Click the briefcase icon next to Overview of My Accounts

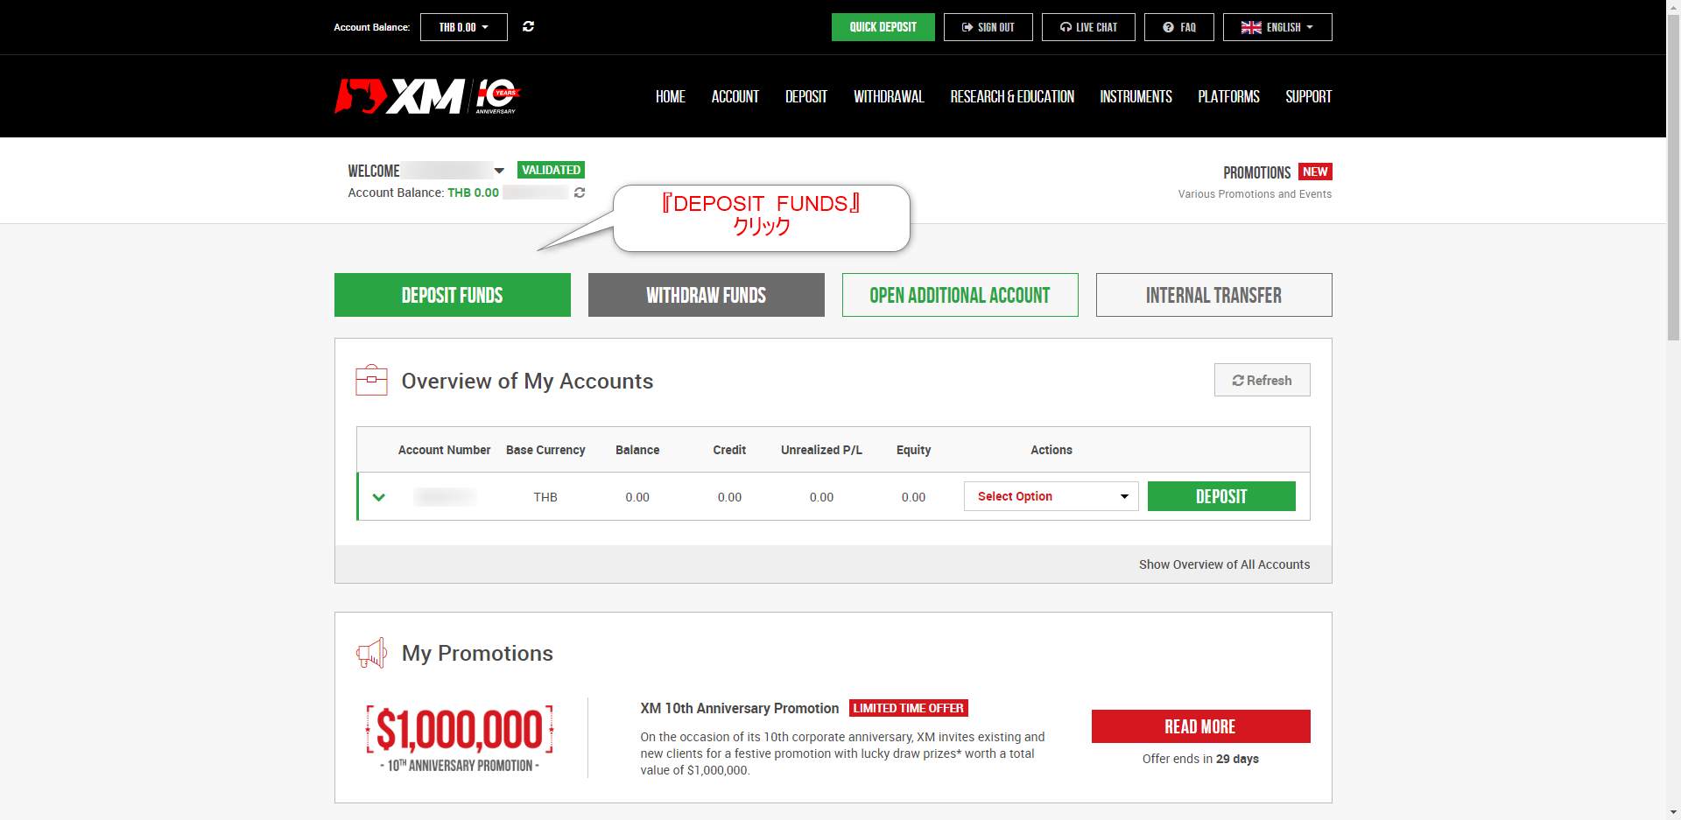(x=371, y=380)
